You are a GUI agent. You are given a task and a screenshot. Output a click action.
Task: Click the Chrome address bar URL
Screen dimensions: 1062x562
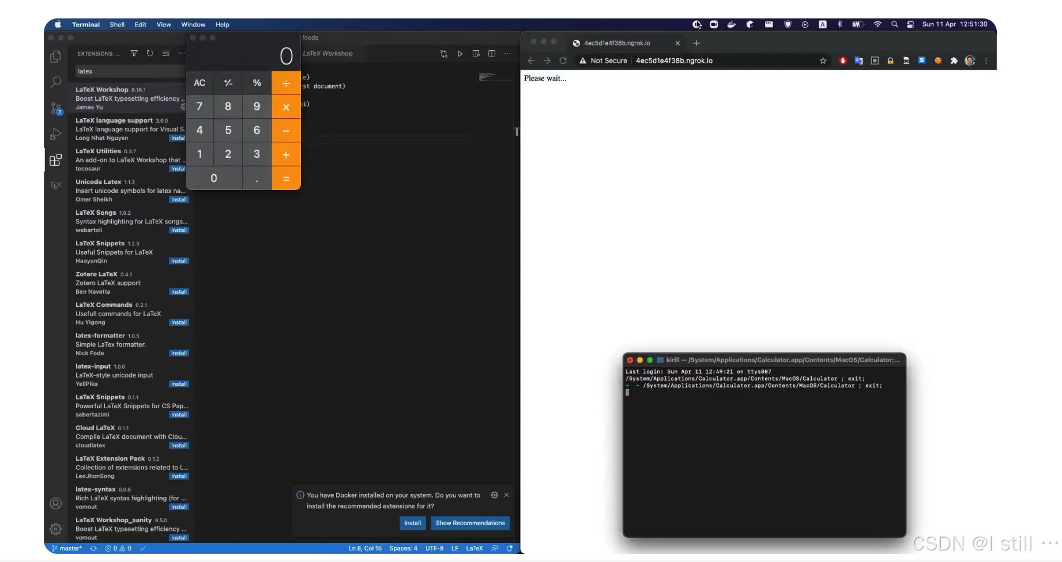pos(674,61)
